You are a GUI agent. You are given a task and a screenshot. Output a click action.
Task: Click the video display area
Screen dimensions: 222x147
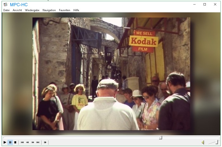coord(111,74)
